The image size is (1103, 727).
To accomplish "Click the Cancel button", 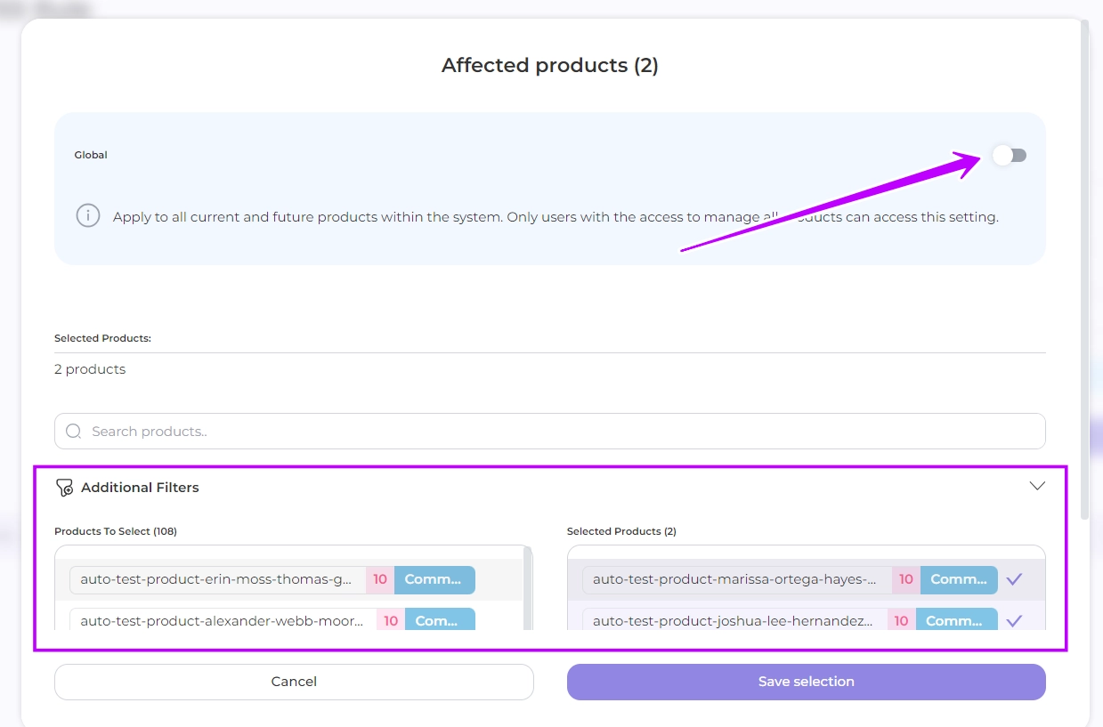I will (x=294, y=682).
